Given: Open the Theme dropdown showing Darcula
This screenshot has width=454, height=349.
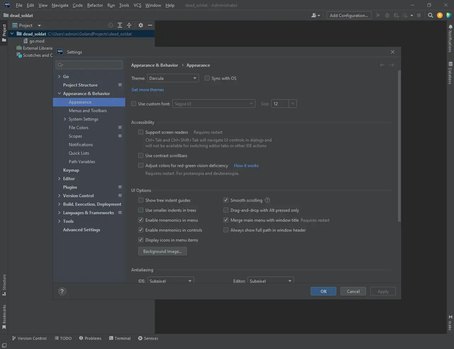Looking at the screenshot, I should pyautogui.click(x=173, y=78).
